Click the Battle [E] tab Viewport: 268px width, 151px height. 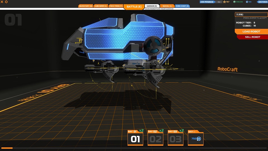(x=134, y=7)
